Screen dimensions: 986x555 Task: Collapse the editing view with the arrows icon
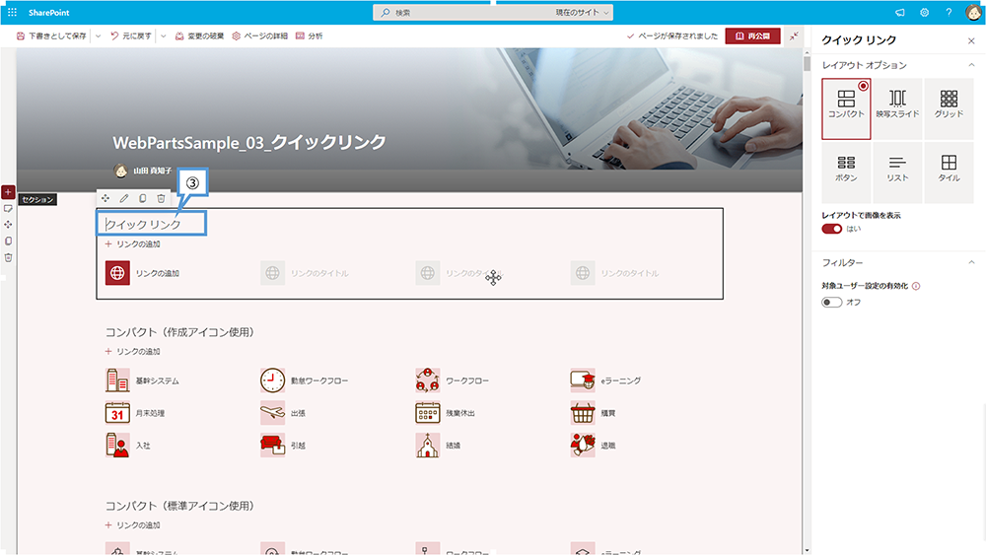794,35
